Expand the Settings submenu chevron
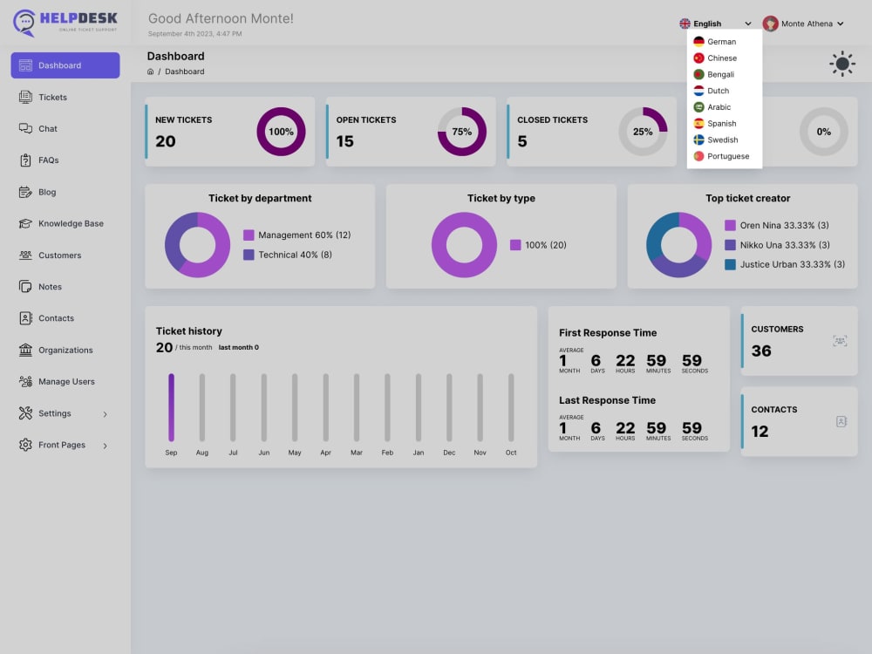 pos(106,413)
